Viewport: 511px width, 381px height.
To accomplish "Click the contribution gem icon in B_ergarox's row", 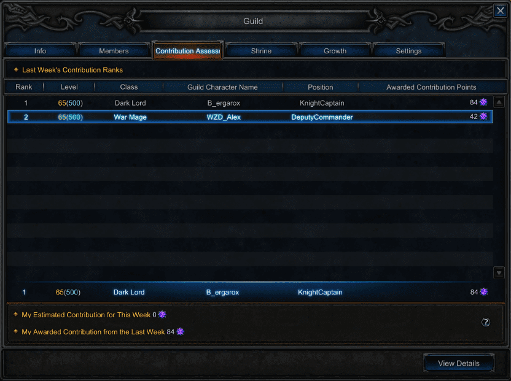I will (483, 102).
